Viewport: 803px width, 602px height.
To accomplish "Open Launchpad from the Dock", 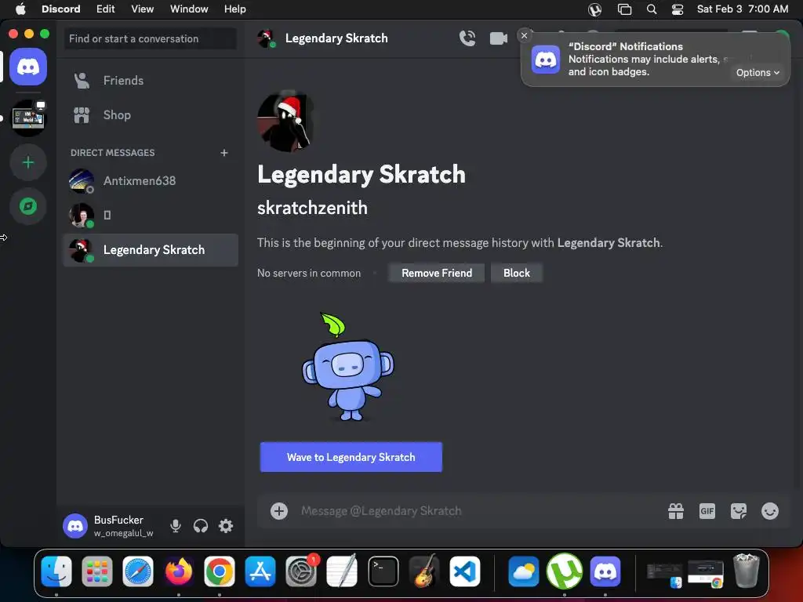I will coord(96,571).
